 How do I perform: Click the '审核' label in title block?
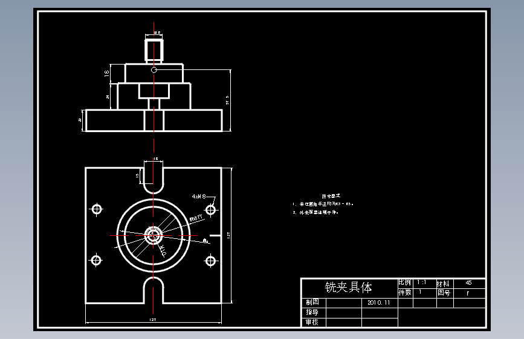[312, 322]
